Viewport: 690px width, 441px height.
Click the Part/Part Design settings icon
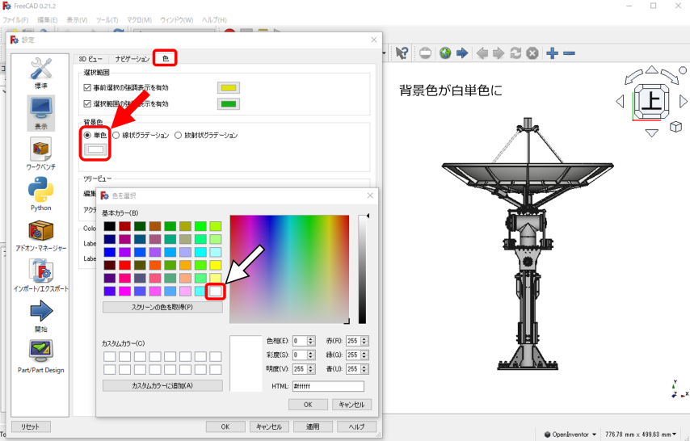click(x=41, y=355)
